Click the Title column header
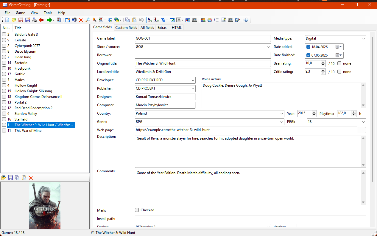 pos(44,28)
